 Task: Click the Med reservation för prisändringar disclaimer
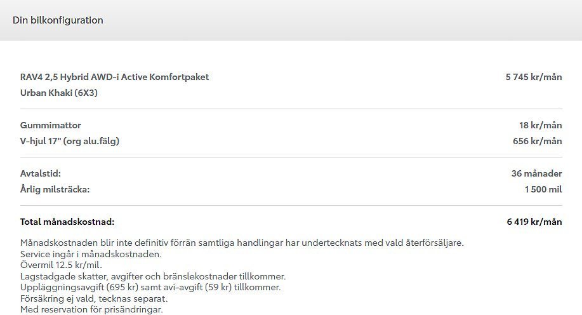[x=91, y=309]
